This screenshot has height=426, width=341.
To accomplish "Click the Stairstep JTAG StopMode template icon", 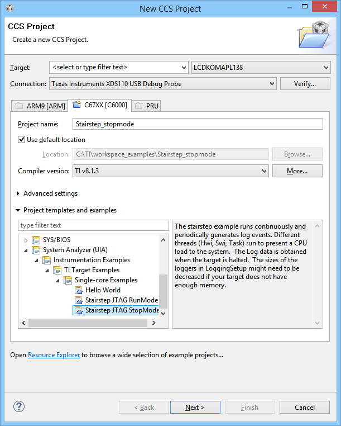I will tap(78, 310).
